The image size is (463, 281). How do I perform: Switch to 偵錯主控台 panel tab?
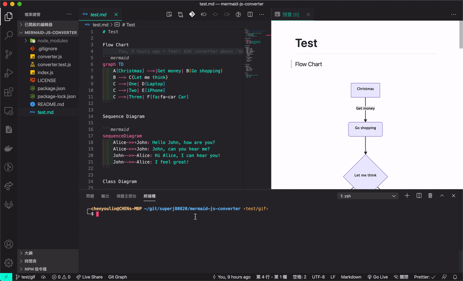(126, 196)
